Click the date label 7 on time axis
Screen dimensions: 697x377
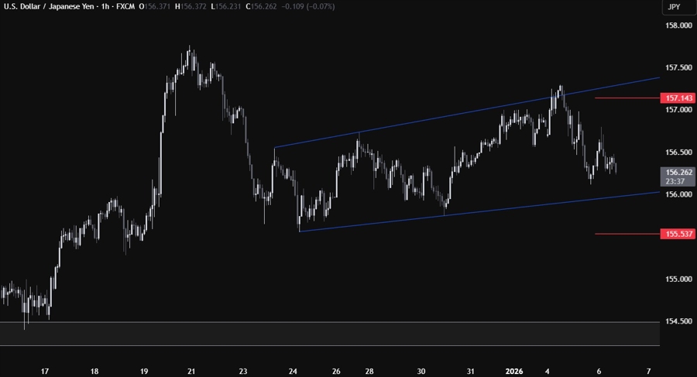(x=648, y=372)
